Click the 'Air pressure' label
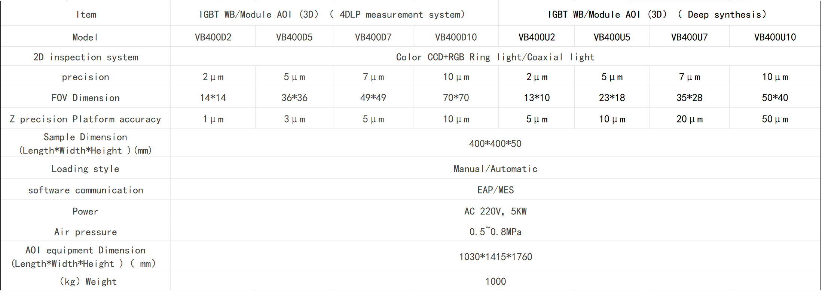Screen dimensions: 822x291 [86, 232]
